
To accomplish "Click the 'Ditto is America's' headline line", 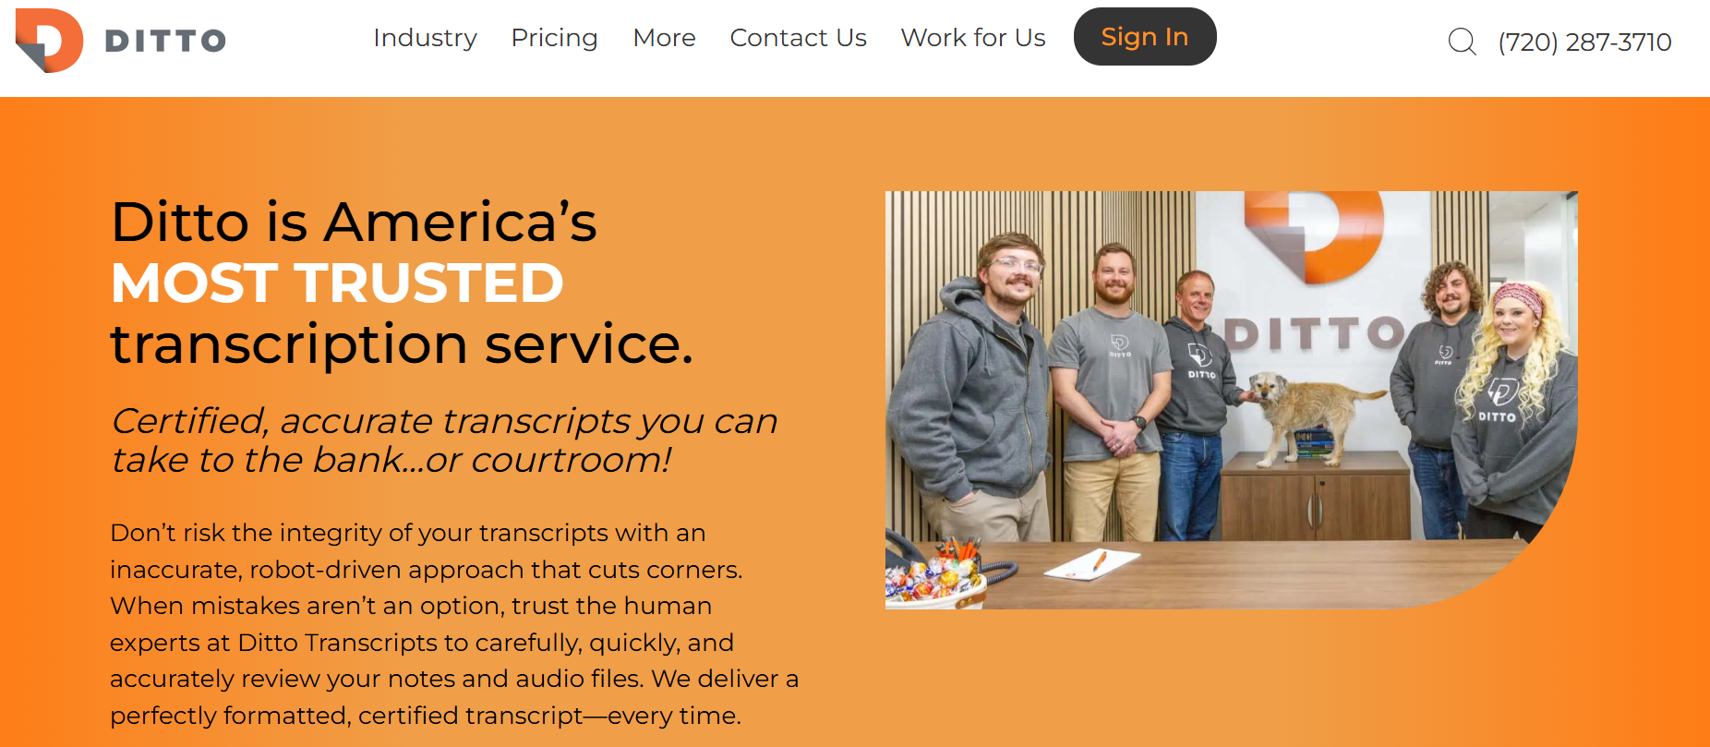I will pos(354,222).
